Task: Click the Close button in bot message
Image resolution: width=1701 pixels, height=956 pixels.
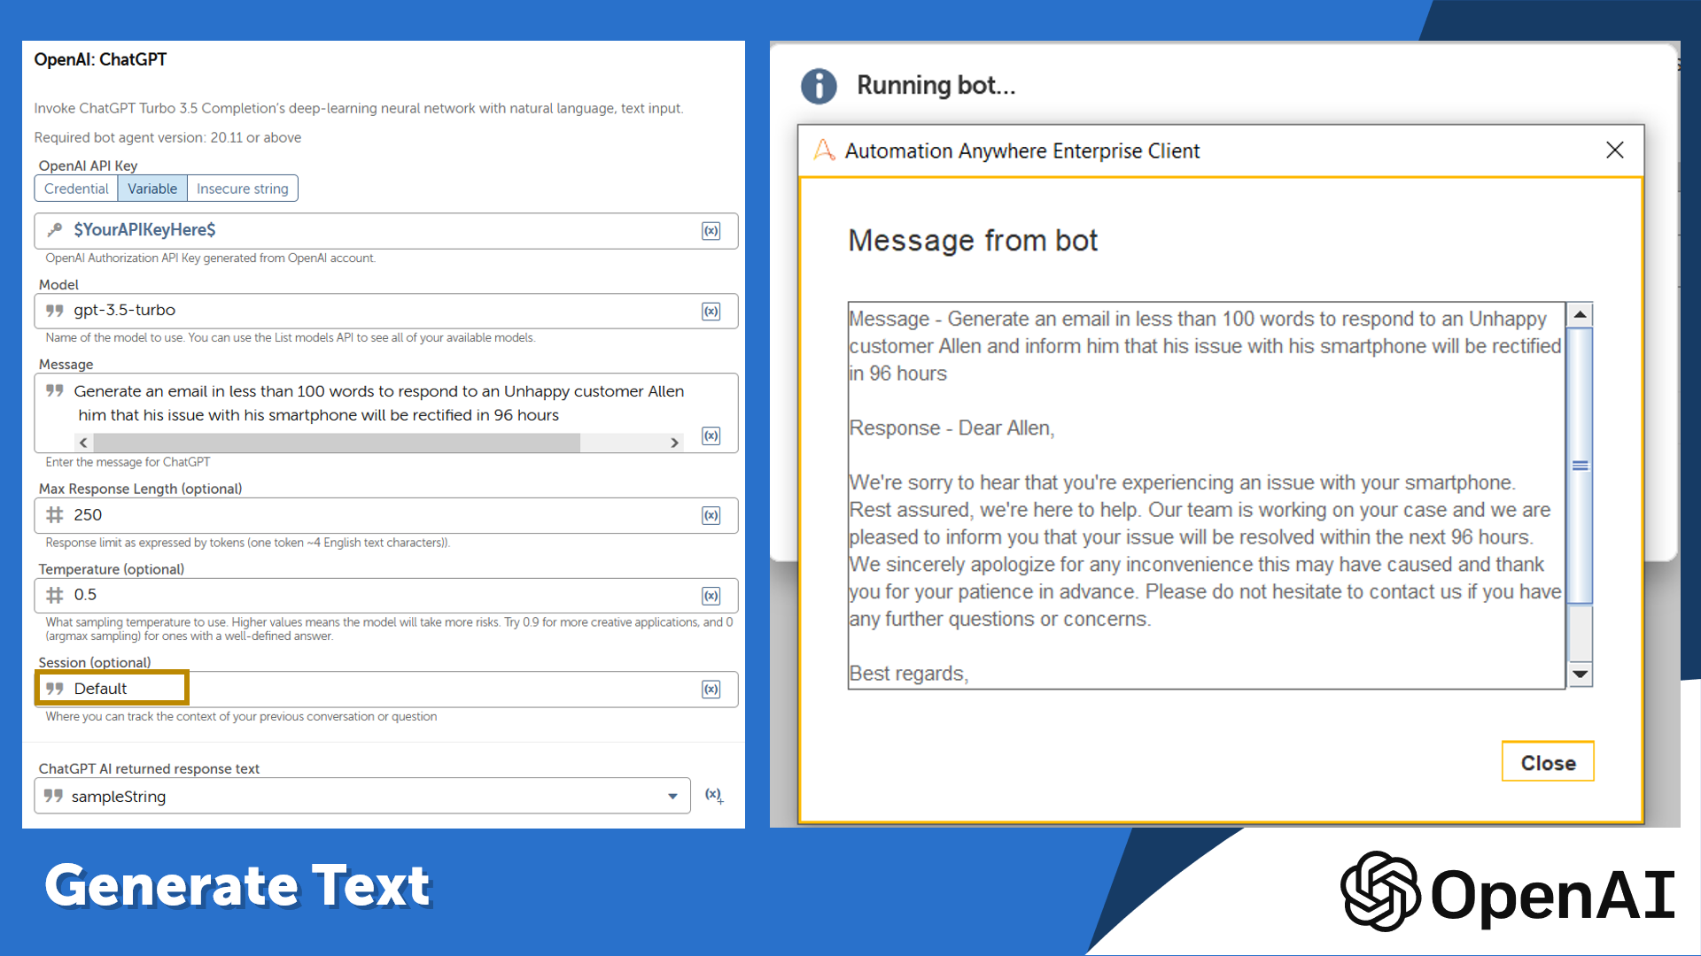Action: [x=1547, y=762]
